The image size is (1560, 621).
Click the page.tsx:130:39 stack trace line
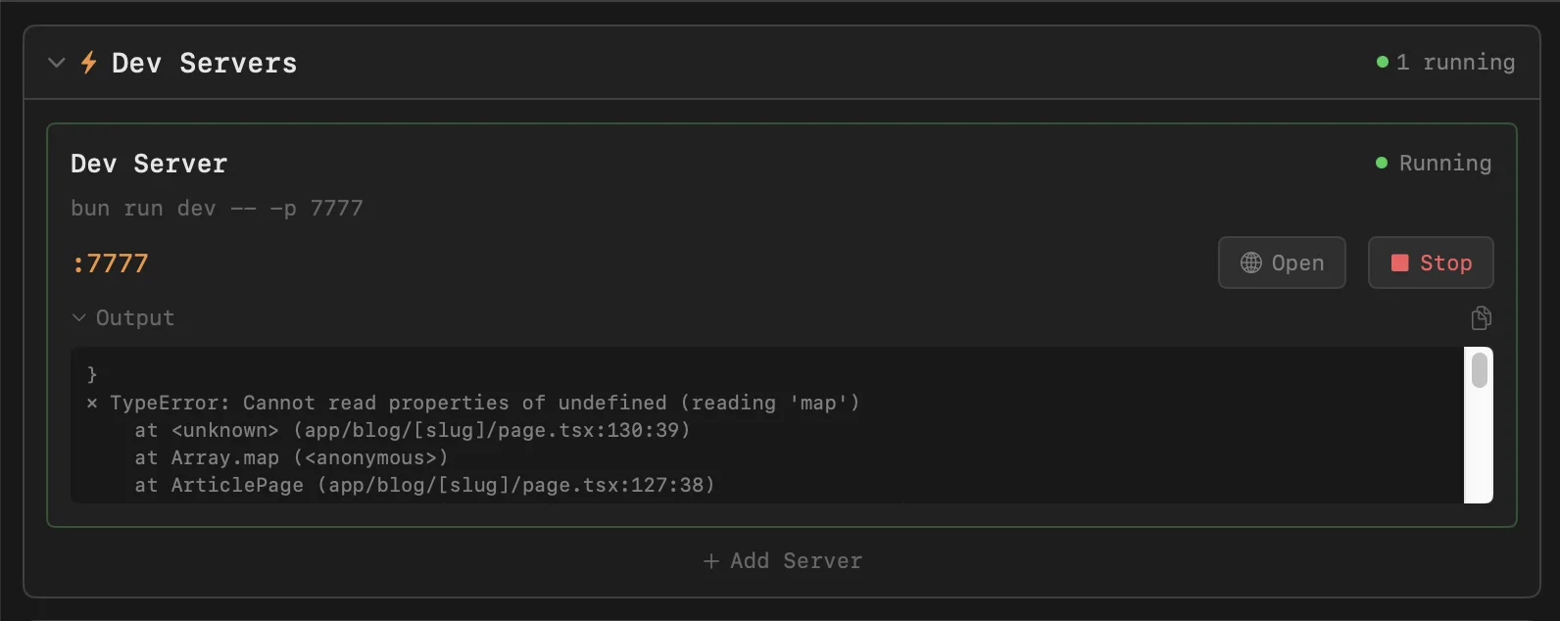point(412,430)
